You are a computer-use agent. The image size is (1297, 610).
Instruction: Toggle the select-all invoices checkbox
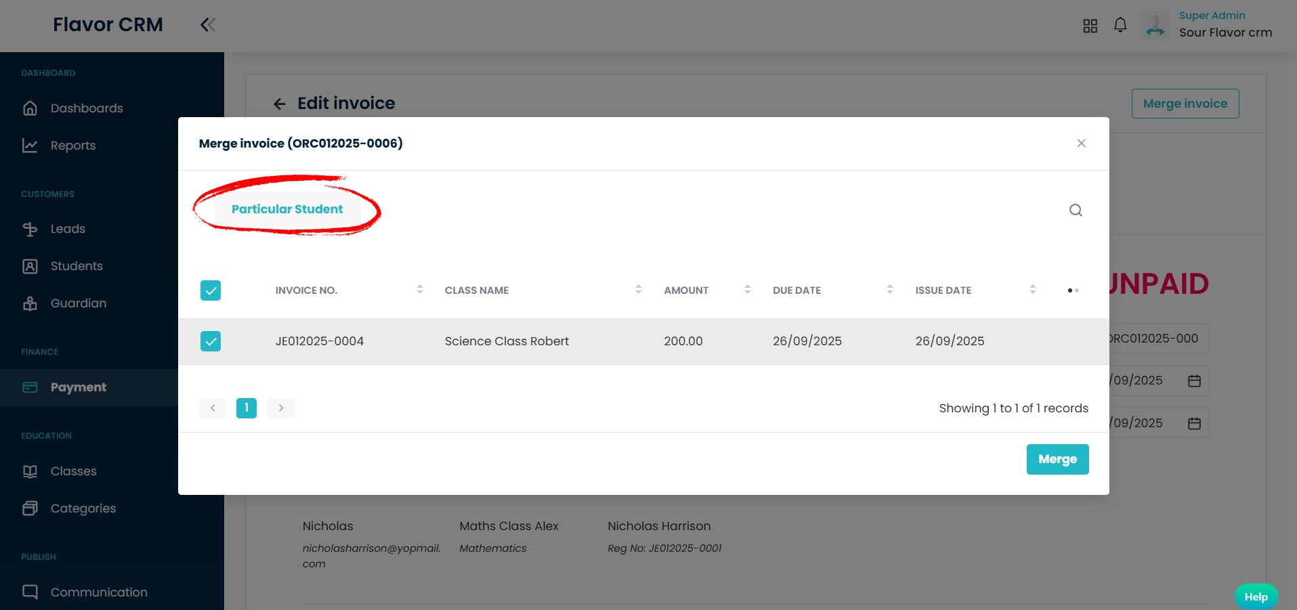[x=211, y=290]
